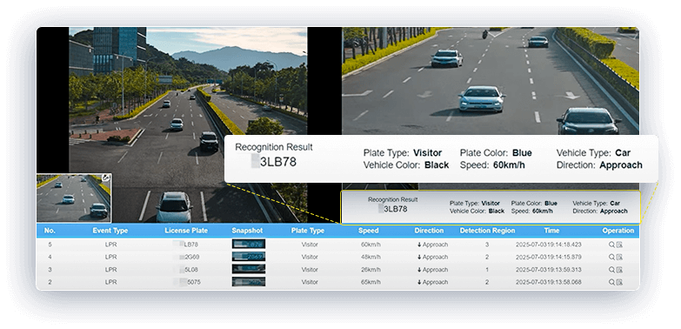Click the search icon in the LB78 row

pyautogui.click(x=611, y=245)
